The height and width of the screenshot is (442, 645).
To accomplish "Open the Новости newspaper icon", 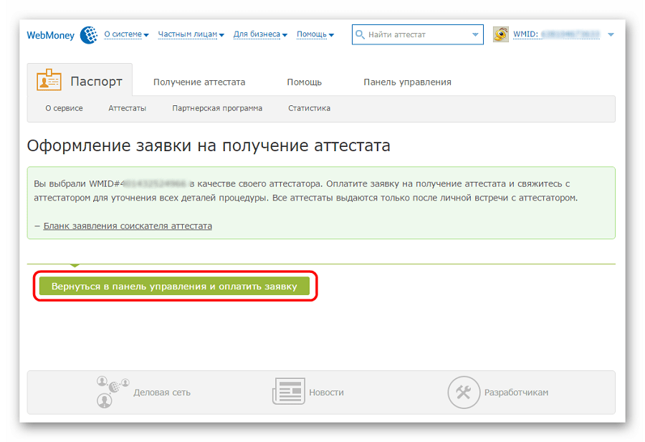I will point(288,392).
